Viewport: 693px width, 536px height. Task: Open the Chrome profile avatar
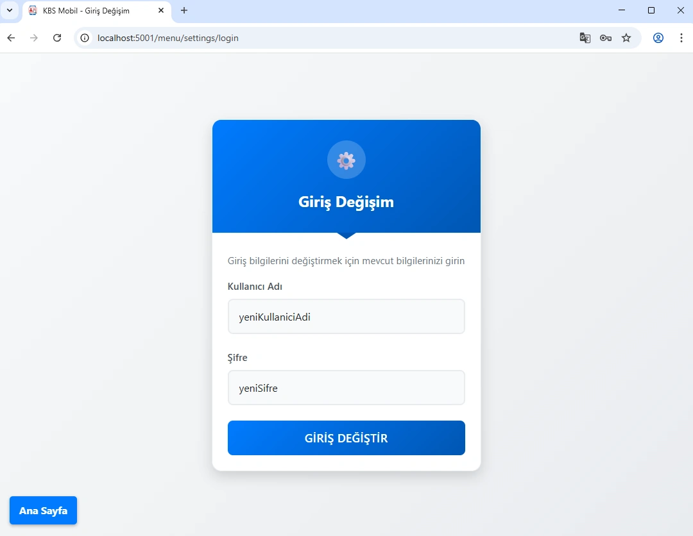pos(658,38)
